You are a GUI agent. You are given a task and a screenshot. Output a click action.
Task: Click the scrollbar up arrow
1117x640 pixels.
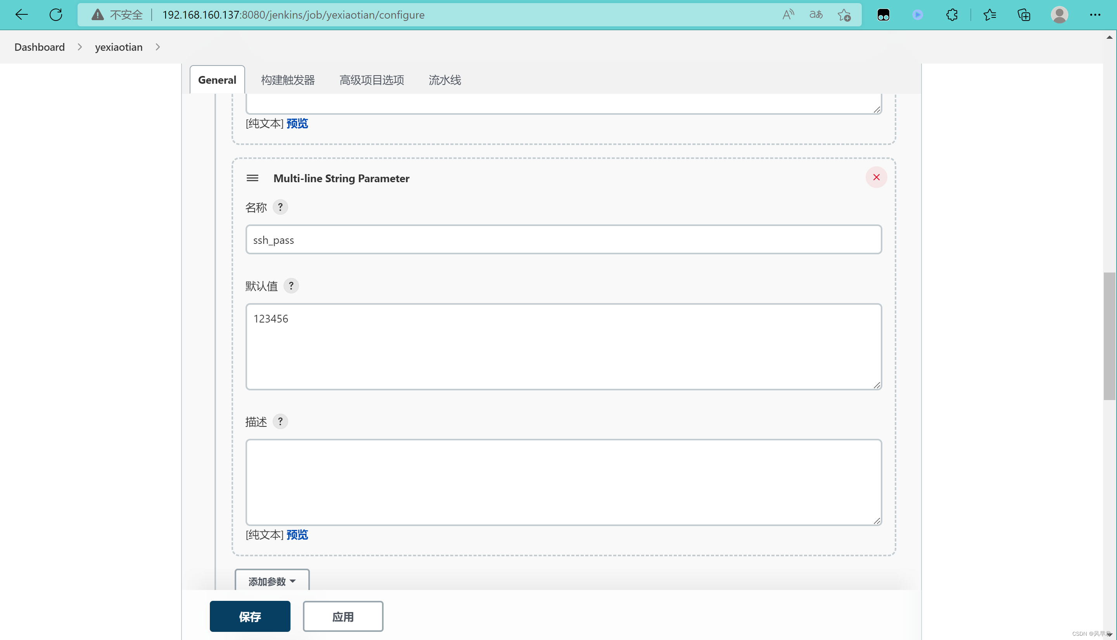(1109, 37)
